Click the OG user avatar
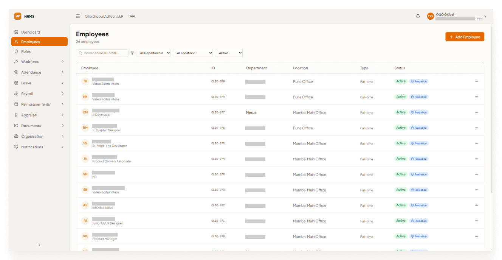 (x=430, y=16)
